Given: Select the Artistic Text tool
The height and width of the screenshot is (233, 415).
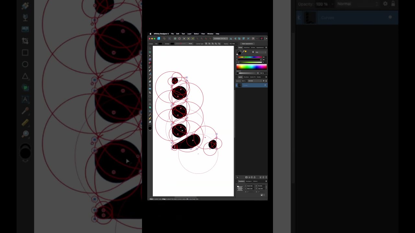Looking at the screenshot, I should tap(150, 111).
